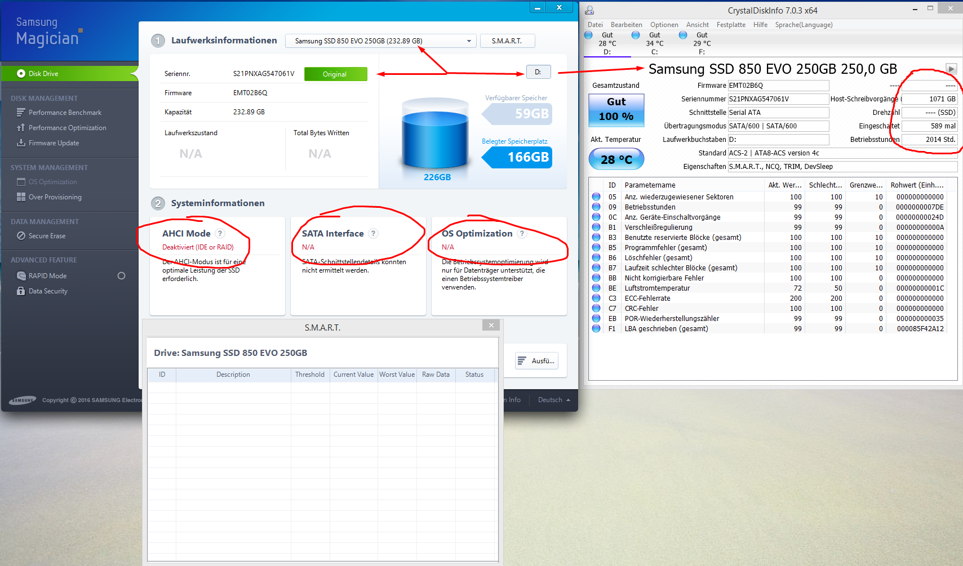
Task: Open the Festplatte menu in CrystalDiskInfo
Action: point(731,25)
